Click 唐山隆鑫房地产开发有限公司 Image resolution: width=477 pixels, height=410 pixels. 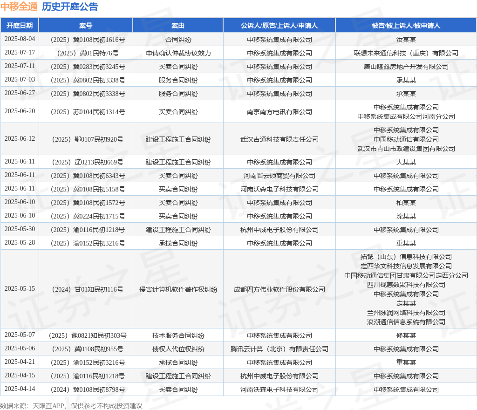(x=406, y=67)
